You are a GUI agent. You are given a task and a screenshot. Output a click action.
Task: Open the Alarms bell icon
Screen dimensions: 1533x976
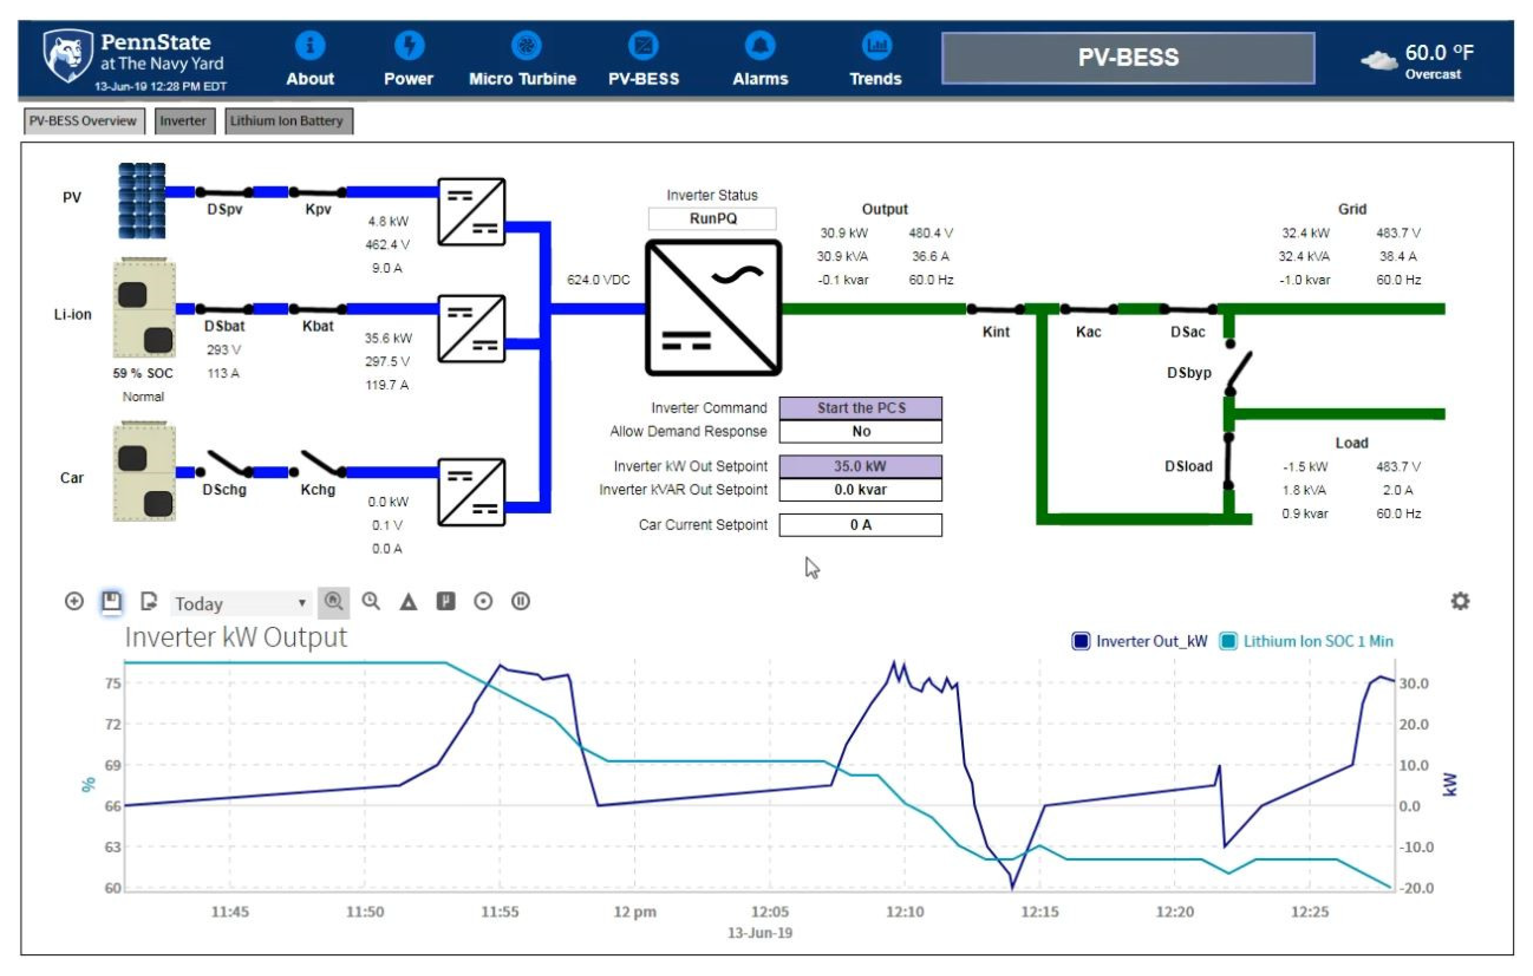point(760,46)
